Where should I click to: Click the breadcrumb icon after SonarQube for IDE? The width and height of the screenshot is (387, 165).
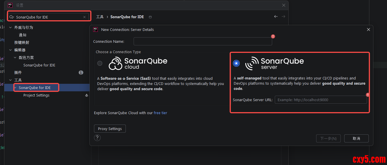(x=150, y=17)
